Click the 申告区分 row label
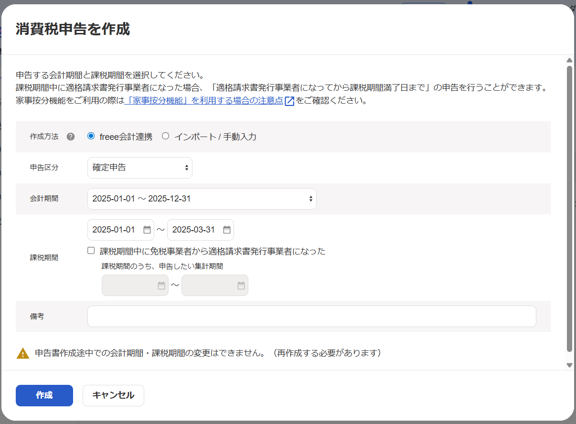 44,168
